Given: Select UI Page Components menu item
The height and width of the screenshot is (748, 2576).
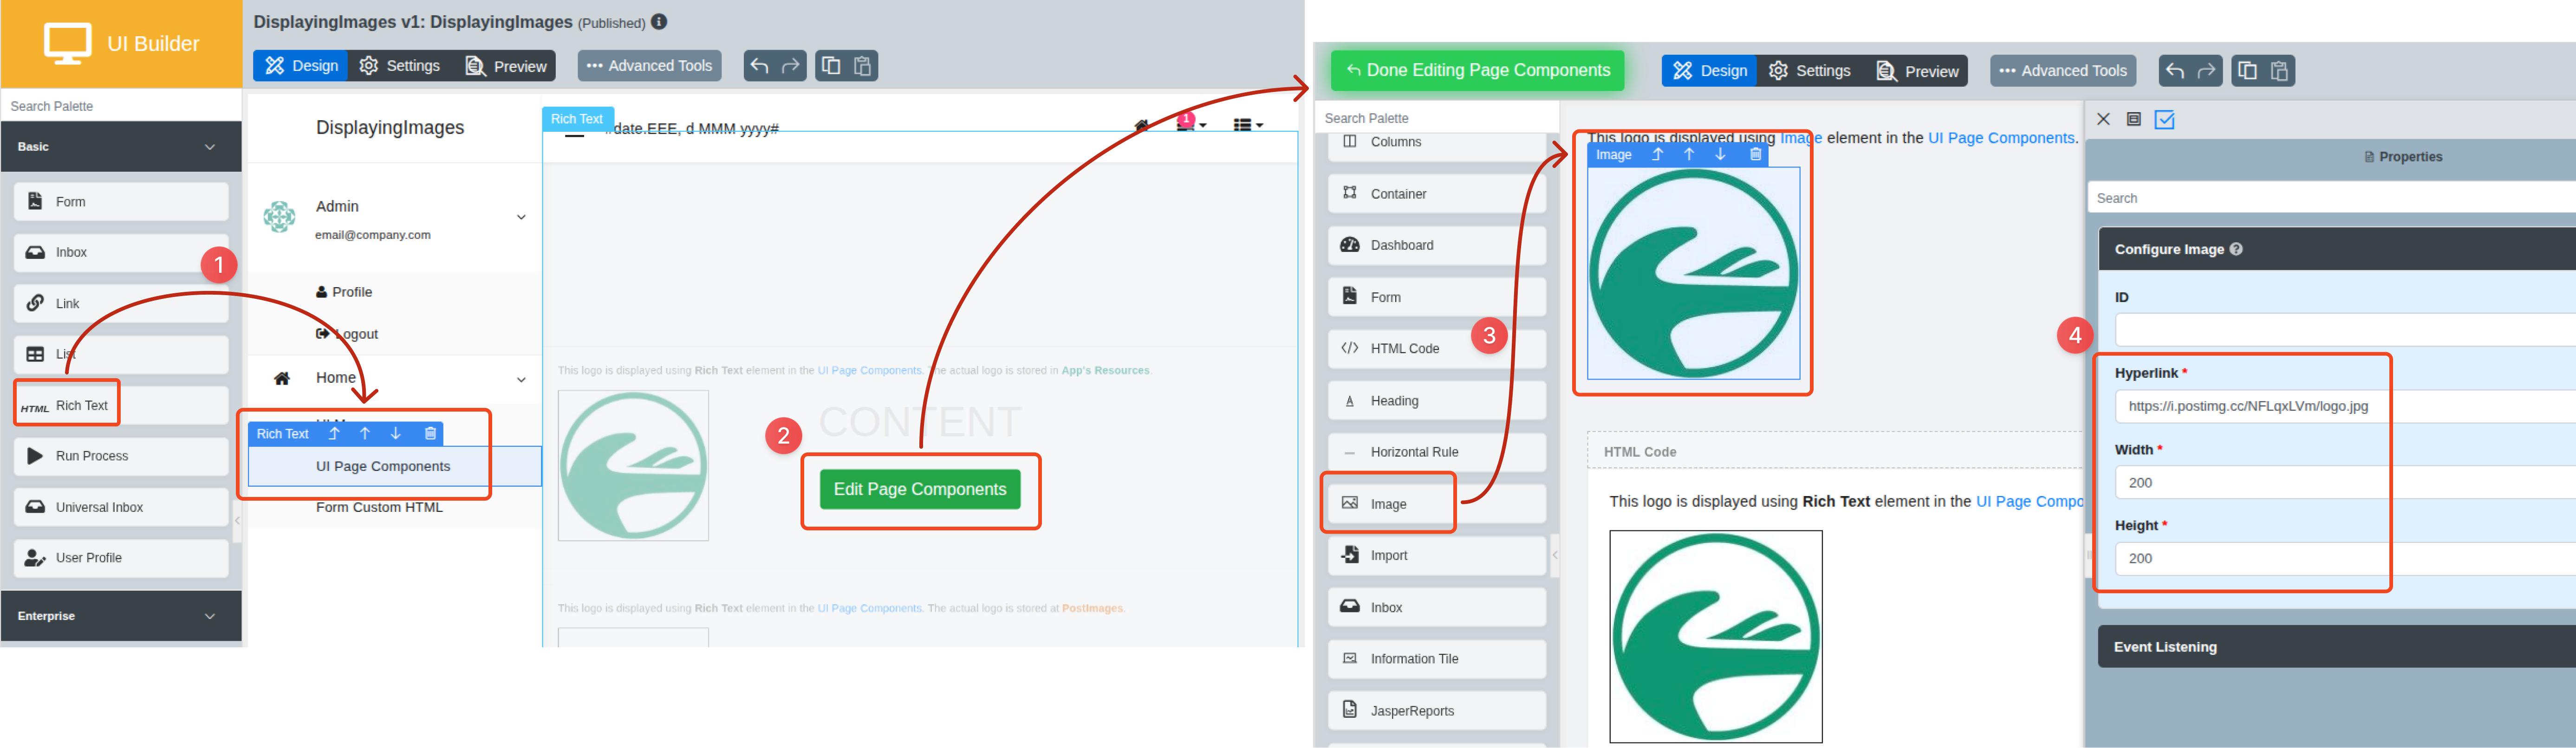Looking at the screenshot, I should coord(394,467).
